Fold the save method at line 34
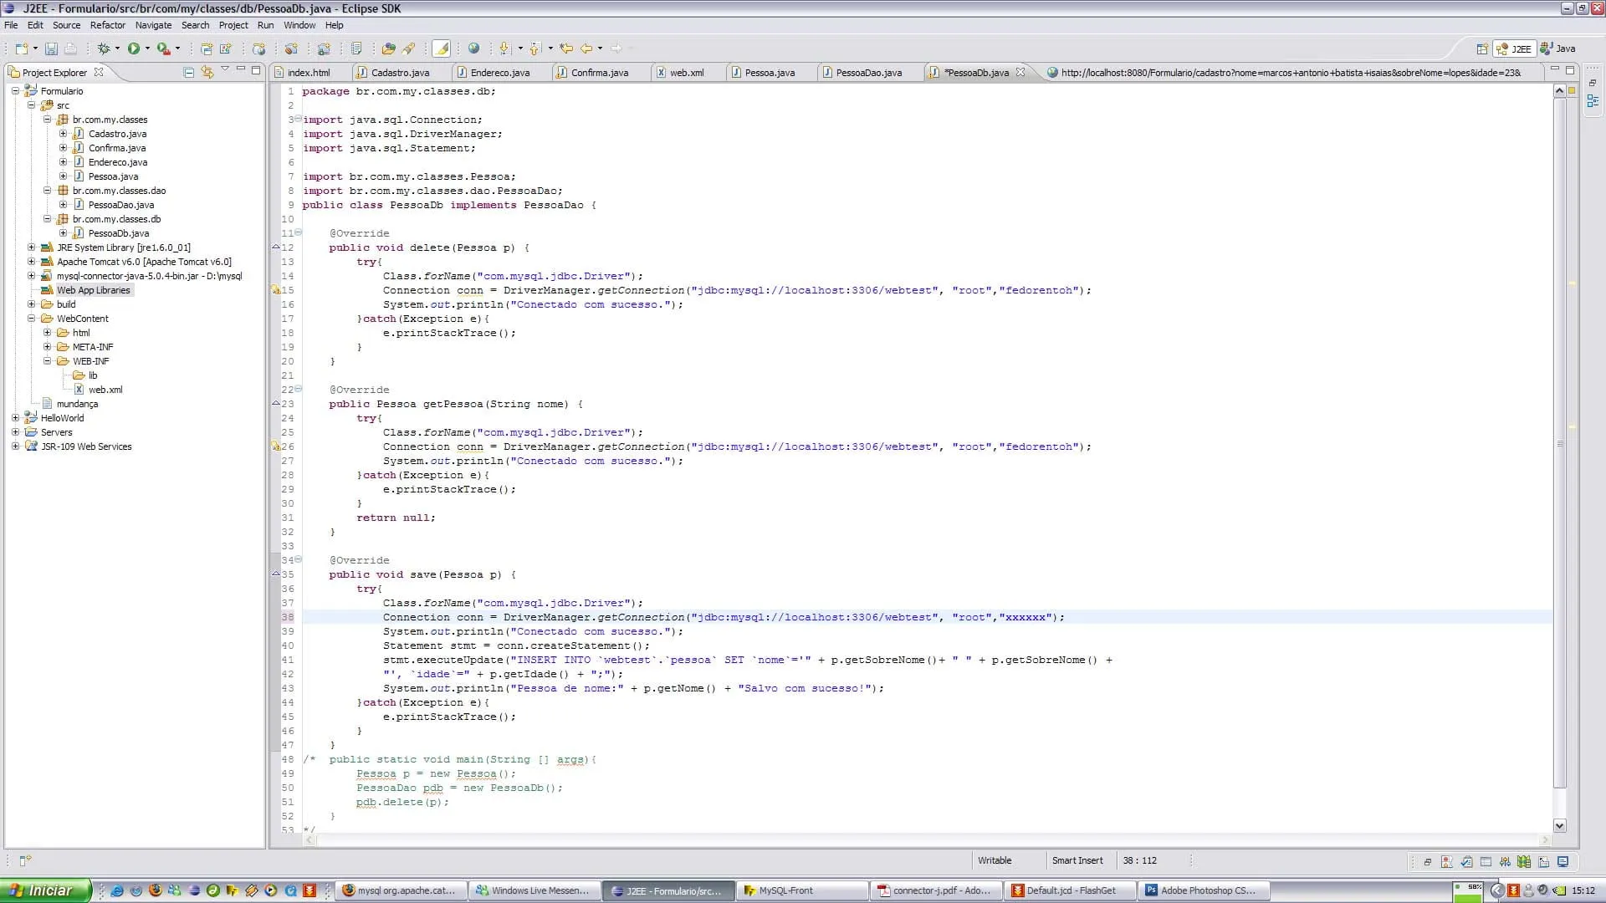 coord(299,560)
